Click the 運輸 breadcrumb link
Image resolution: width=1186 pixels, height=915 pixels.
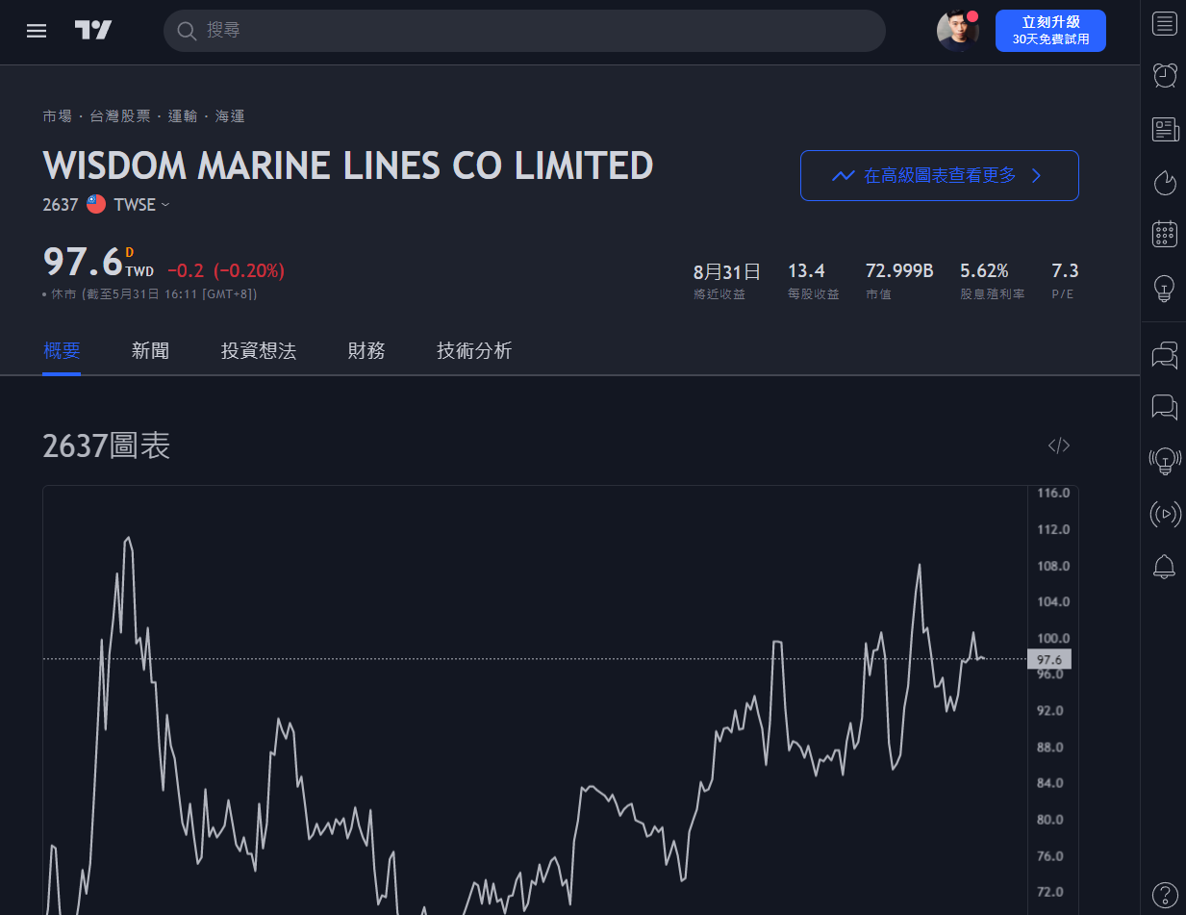coord(183,116)
